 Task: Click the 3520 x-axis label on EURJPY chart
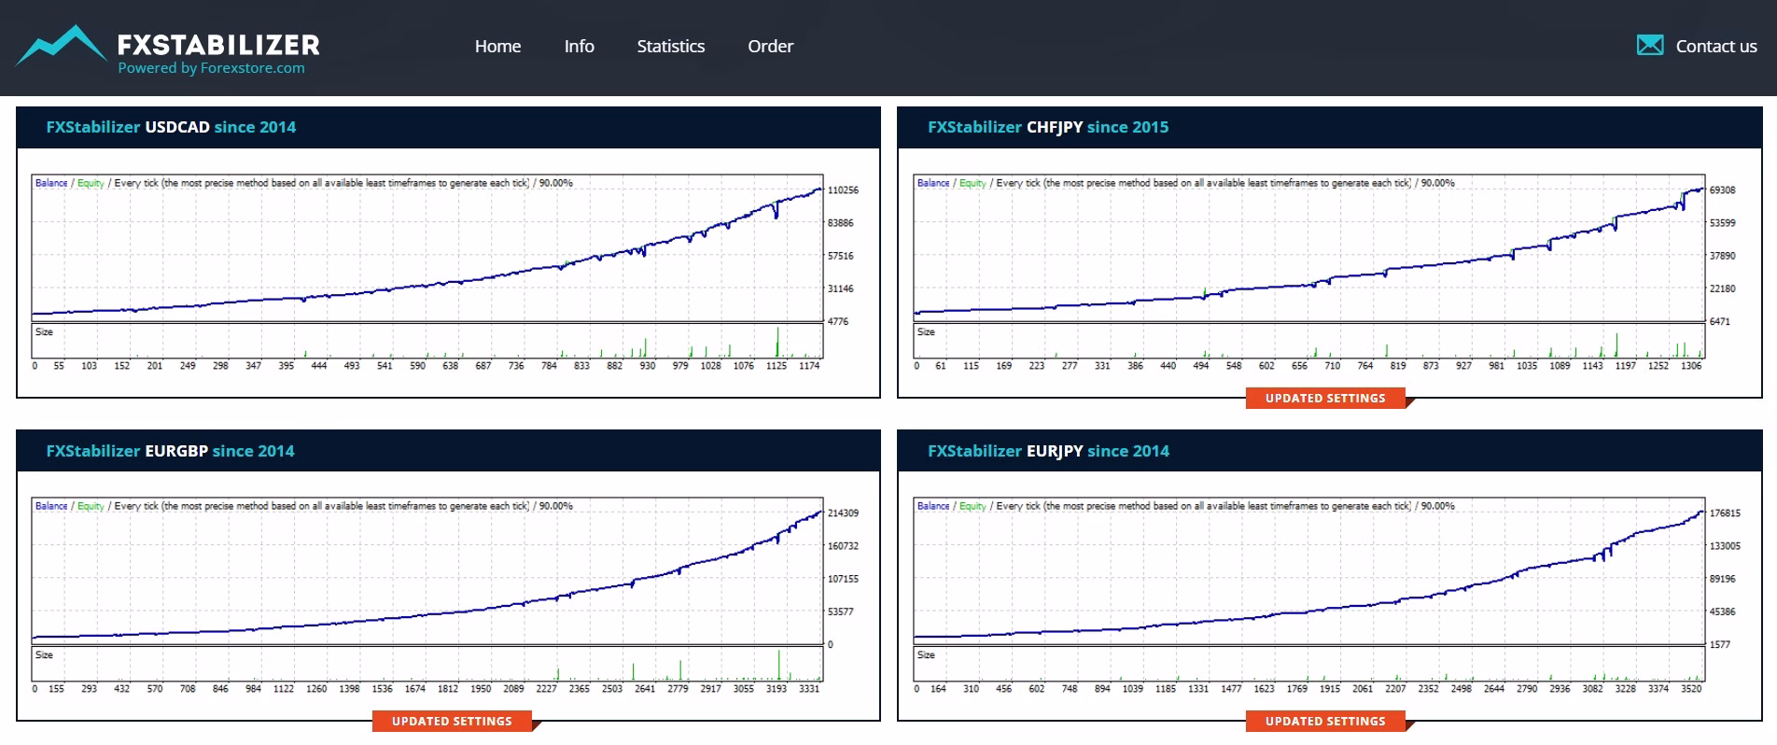pos(1691,689)
